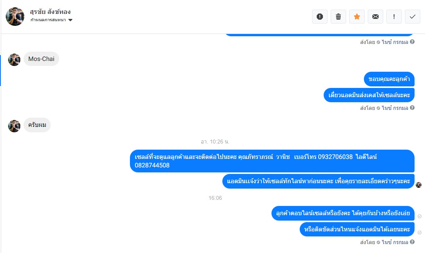Click delivered check icon beside หรือติดขัด message
Viewport: 425px width, 253px height.
[419, 233]
